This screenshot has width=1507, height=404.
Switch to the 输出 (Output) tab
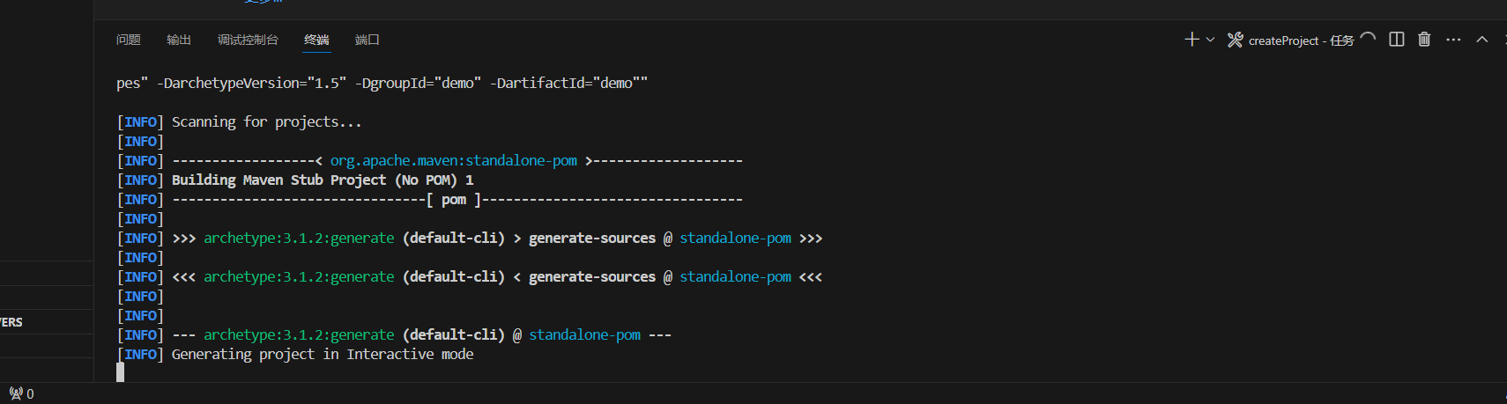[179, 40]
